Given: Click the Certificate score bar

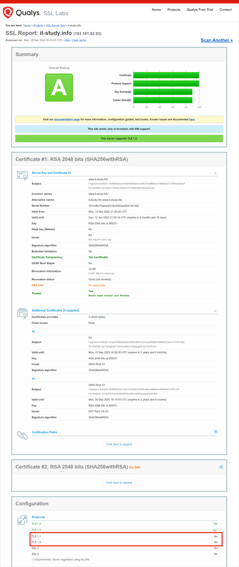Looking at the screenshot, I should pos(166,75).
